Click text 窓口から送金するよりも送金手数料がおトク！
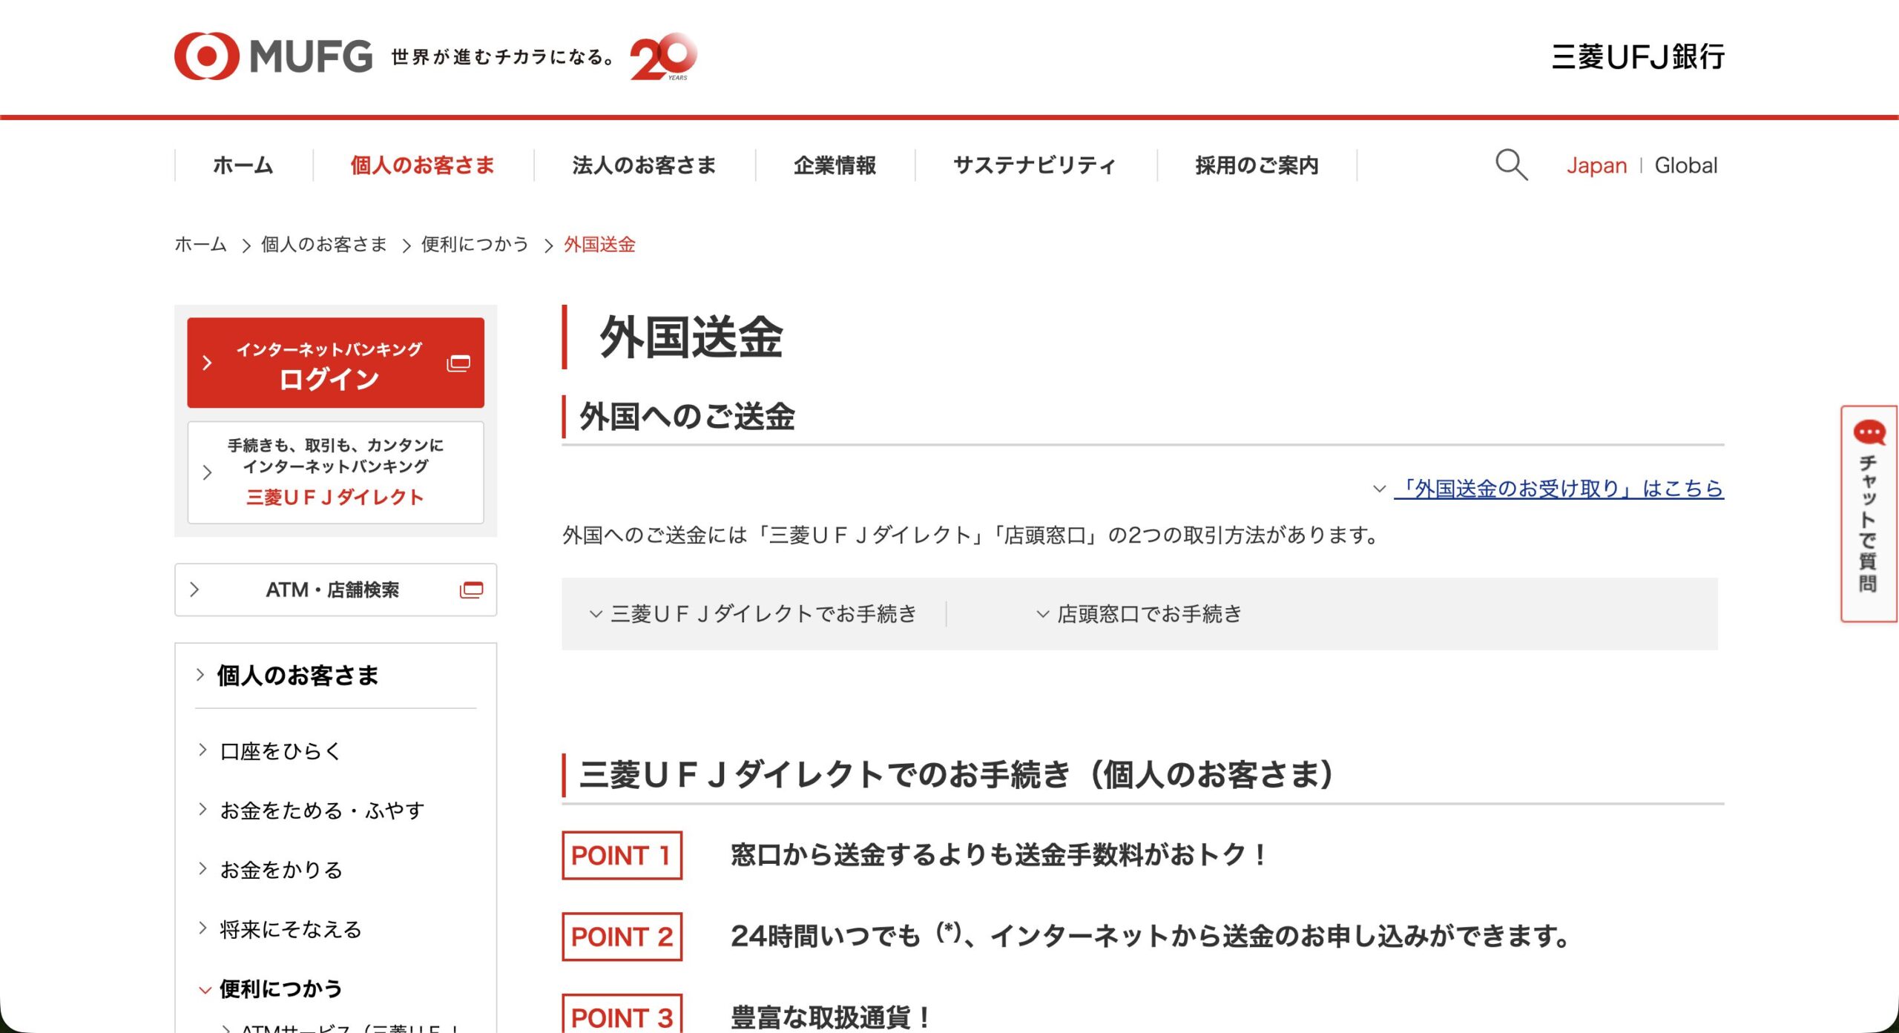 (x=999, y=855)
